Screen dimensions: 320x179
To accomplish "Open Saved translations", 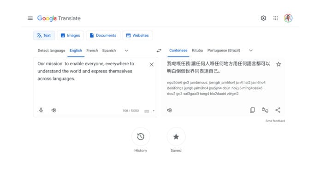I will click(x=176, y=136).
